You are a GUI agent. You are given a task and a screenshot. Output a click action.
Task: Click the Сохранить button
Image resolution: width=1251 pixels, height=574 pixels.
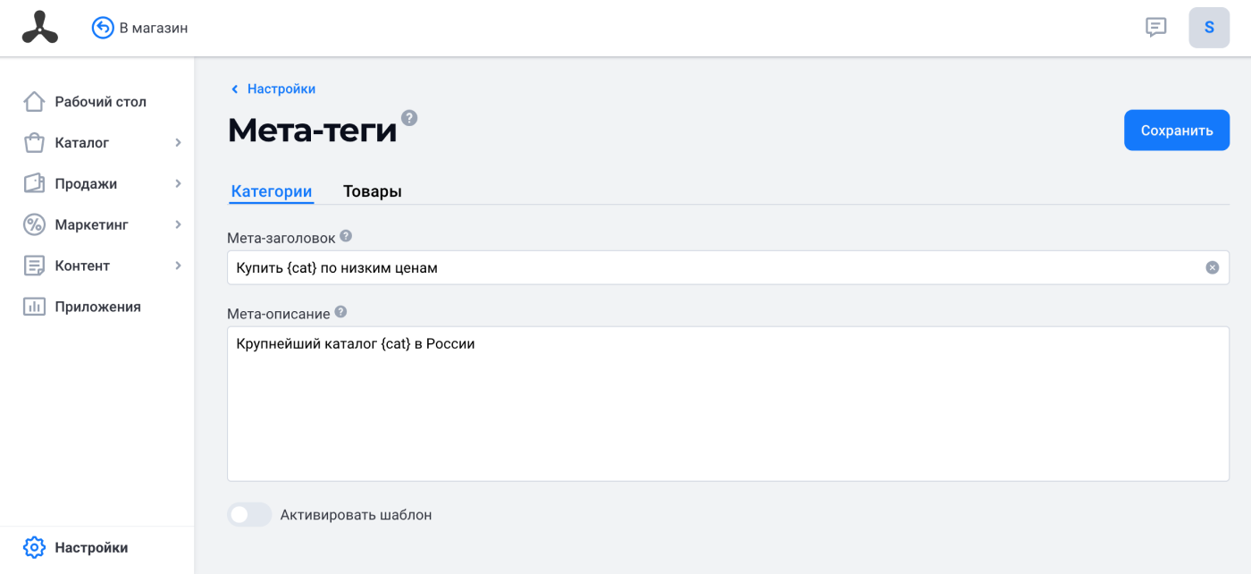1177,131
